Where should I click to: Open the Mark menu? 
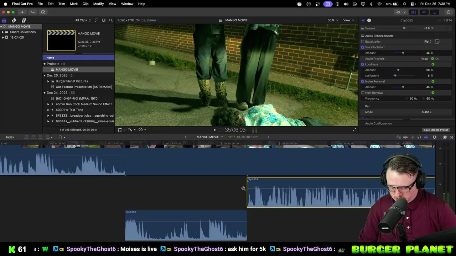[74, 4]
